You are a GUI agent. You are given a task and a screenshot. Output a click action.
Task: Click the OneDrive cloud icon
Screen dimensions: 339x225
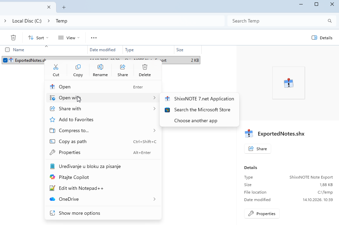[x=52, y=199]
